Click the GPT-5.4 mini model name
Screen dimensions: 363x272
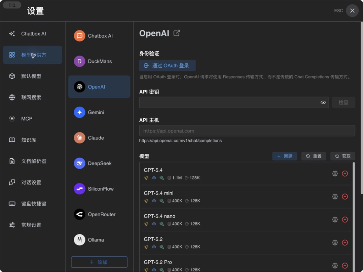tap(158, 193)
